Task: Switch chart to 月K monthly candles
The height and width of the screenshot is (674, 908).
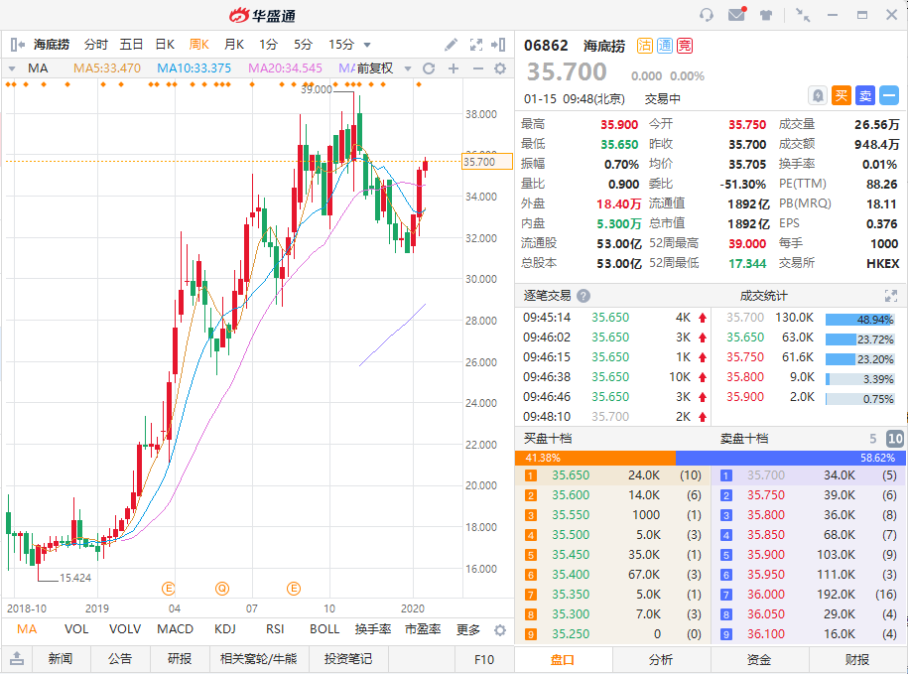Action: coord(234,45)
